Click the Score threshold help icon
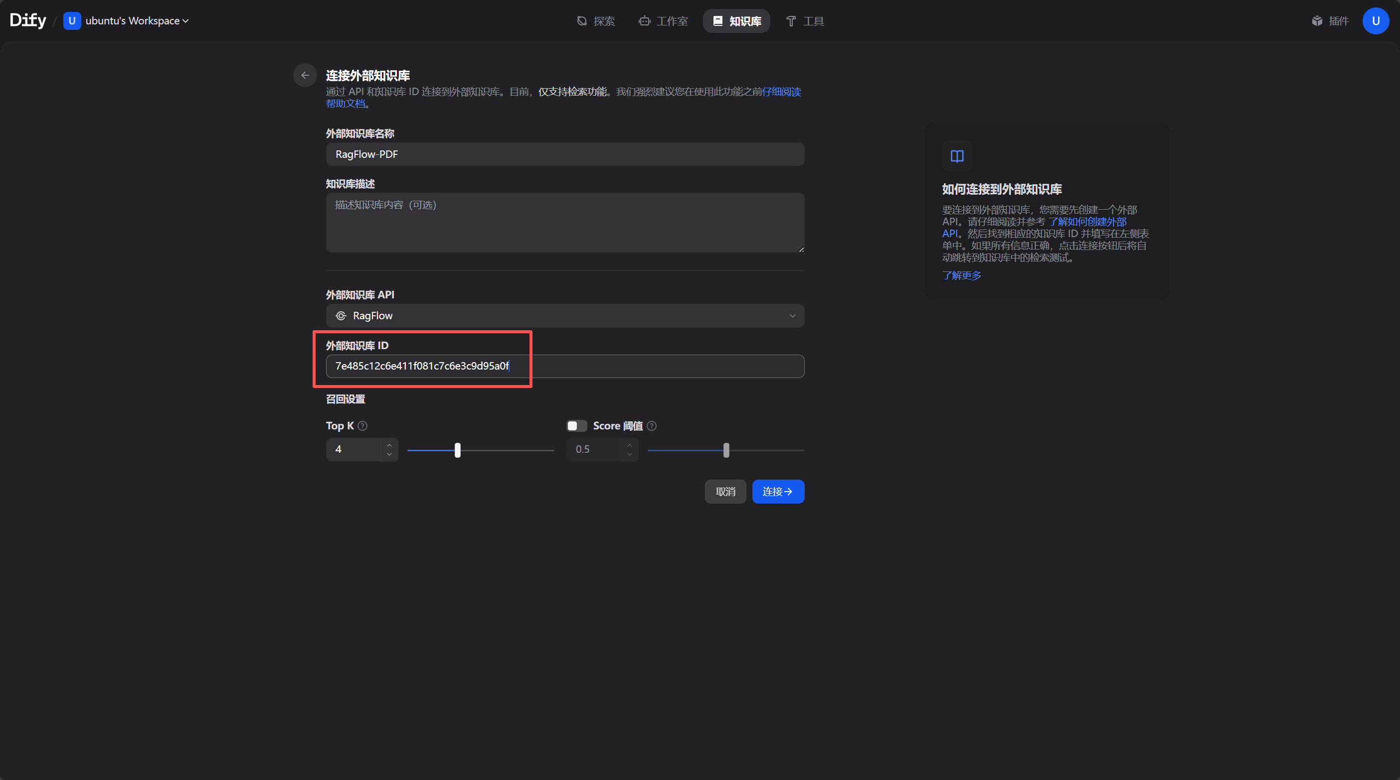This screenshot has height=780, width=1400. [652, 426]
